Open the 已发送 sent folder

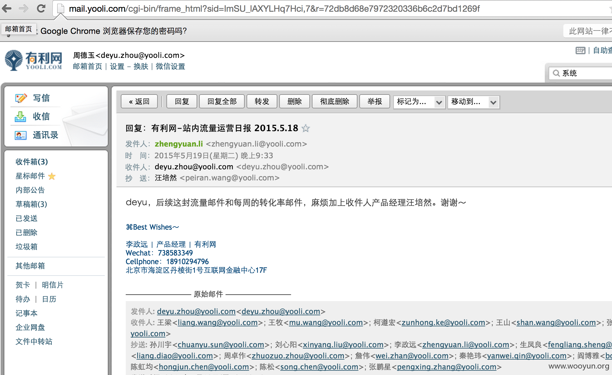tap(27, 219)
